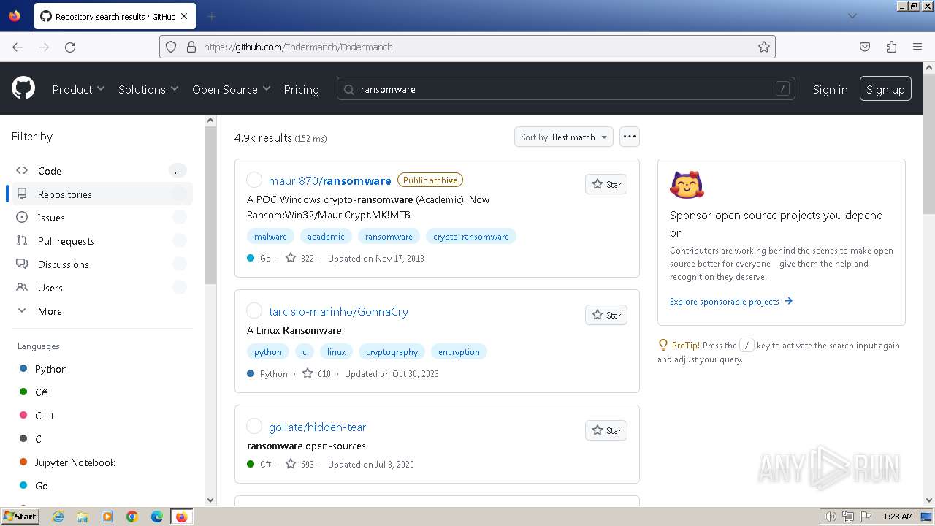Open the list all tabs chevron
The height and width of the screenshot is (526, 935).
[x=852, y=16]
